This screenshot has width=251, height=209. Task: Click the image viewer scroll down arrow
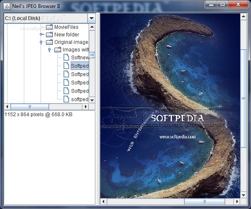[x=243, y=195]
